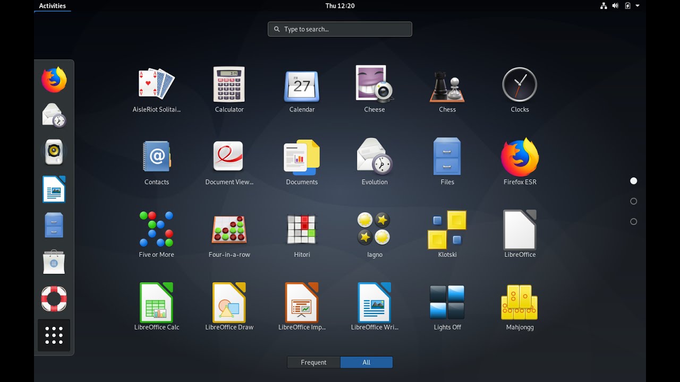Viewport: 680px width, 382px height.
Task: Launch LibreOffice Calc
Action: coord(157,302)
